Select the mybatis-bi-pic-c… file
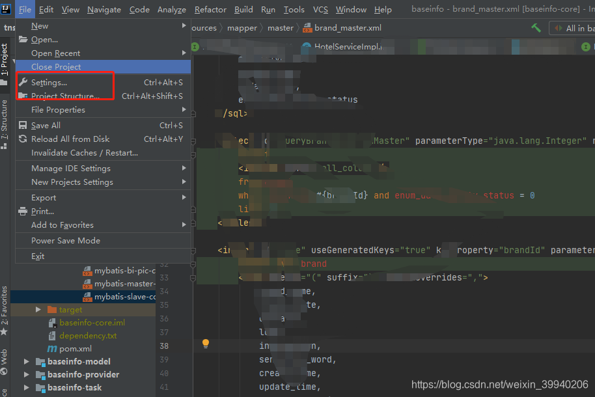 coord(119,271)
